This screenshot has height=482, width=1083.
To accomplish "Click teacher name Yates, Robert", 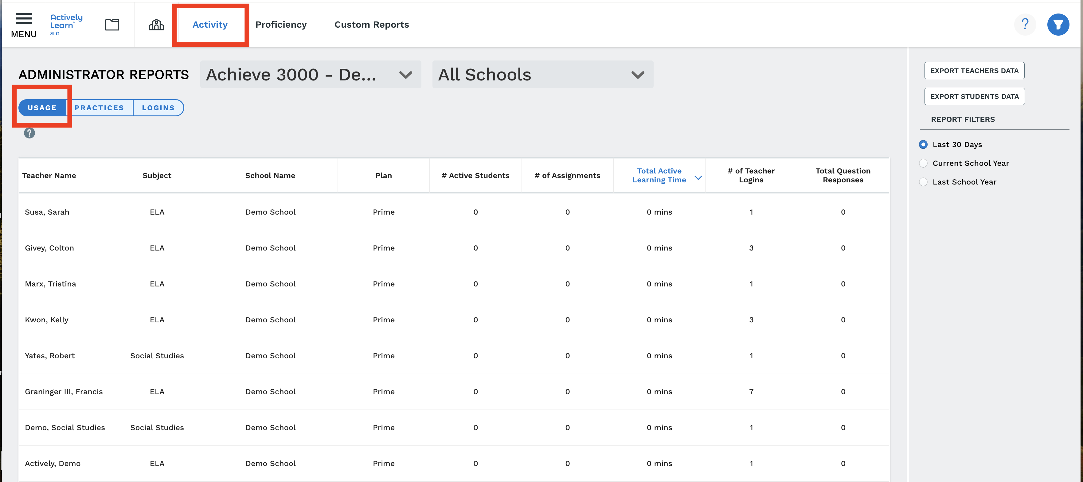I will tap(50, 356).
